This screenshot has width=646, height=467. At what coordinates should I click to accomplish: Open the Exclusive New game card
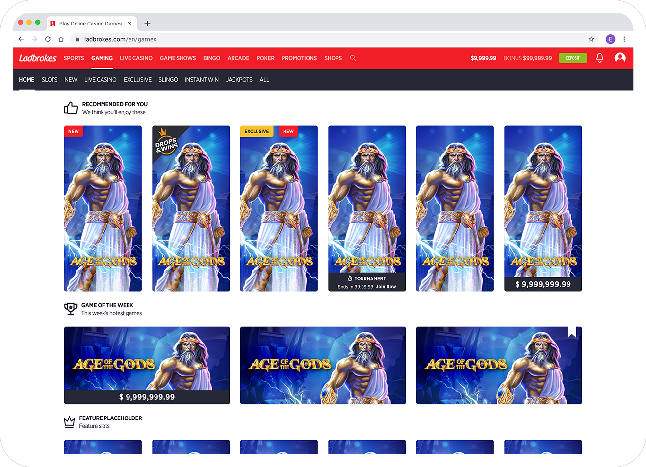(279, 209)
